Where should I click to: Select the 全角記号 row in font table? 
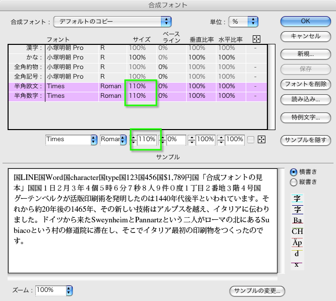click(x=138, y=77)
